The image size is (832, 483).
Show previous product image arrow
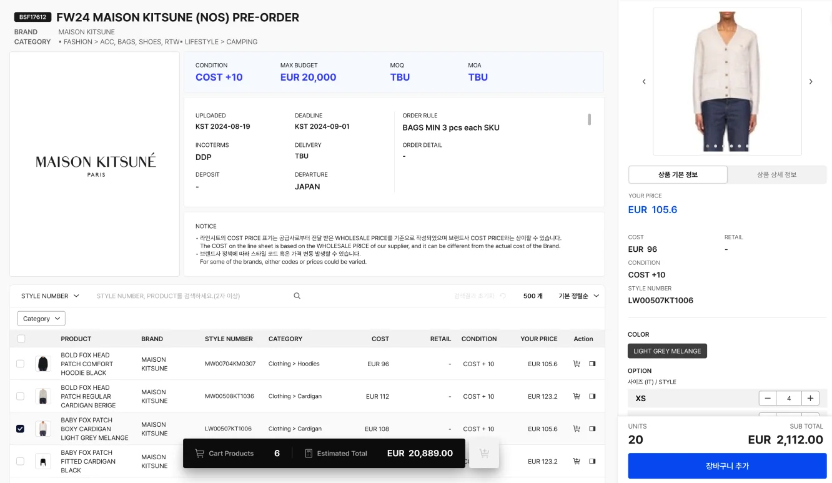tap(644, 82)
